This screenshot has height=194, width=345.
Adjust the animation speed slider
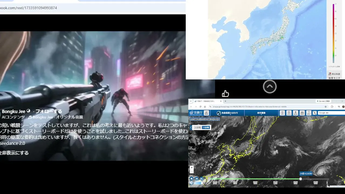[x=198, y=183]
